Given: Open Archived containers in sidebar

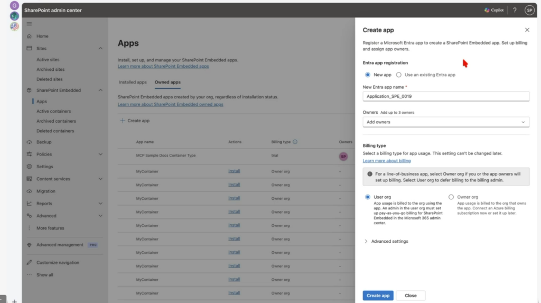Looking at the screenshot, I should (56, 121).
